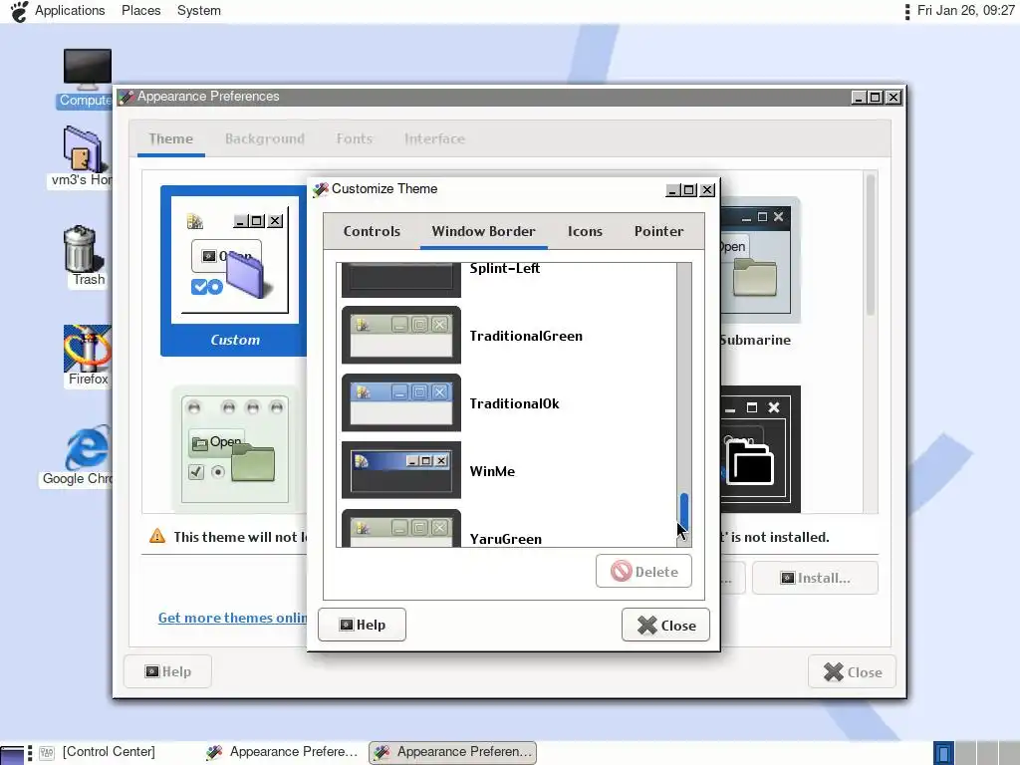Select the TraditionalOk border preview thumbnail
This screenshot has height=765, width=1020.
tap(401, 402)
